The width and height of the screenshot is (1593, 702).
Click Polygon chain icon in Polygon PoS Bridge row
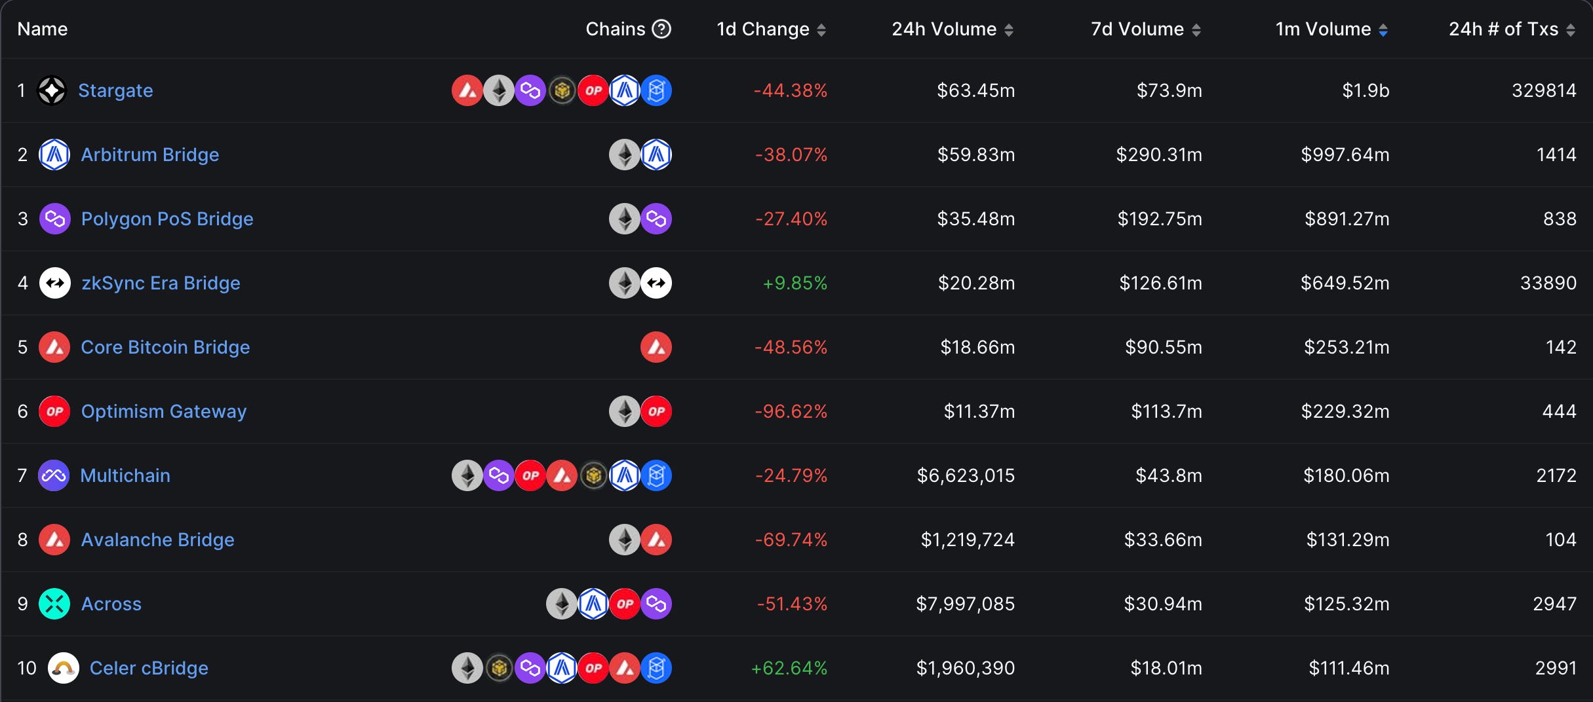click(x=656, y=219)
